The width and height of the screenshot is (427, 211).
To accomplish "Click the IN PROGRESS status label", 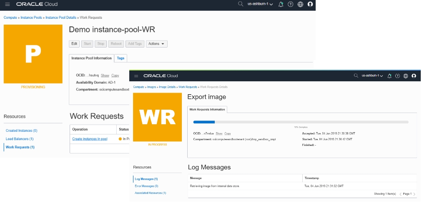I will pos(157,145).
